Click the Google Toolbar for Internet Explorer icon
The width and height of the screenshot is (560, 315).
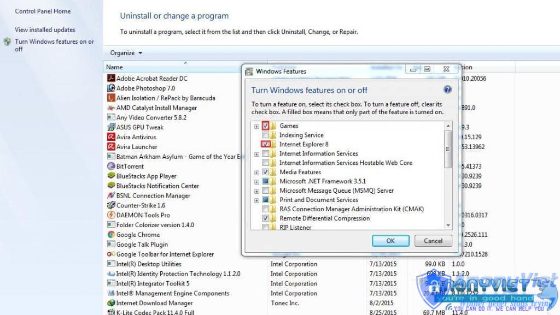click(111, 254)
